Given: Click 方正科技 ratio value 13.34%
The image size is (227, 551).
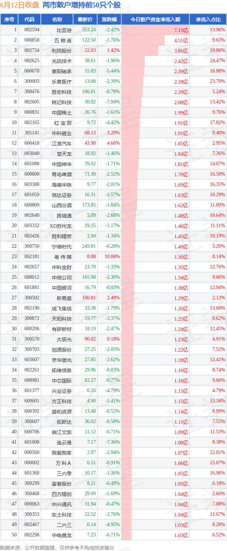Looking at the screenshot, I should 217,401.
